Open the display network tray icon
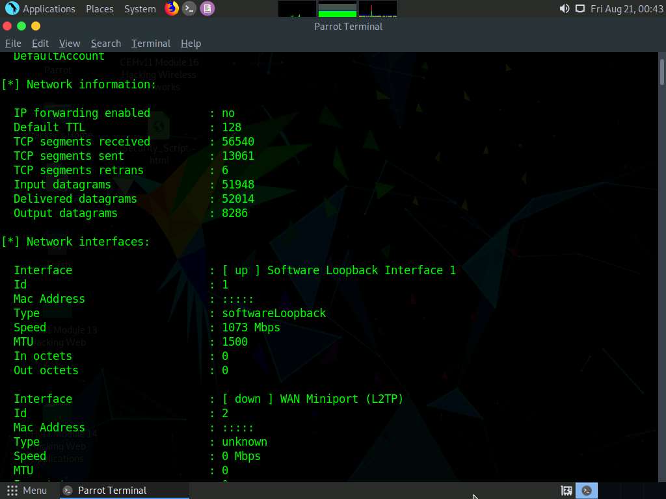Viewport: 666px width, 499px height. [x=579, y=9]
